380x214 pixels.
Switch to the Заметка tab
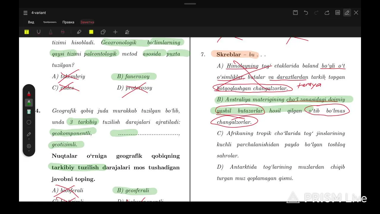(87, 22)
